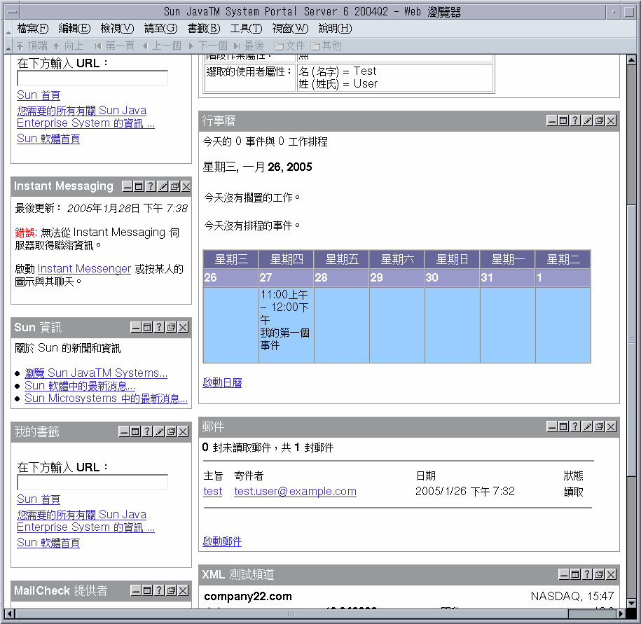Open Sun 軟體中的最新消息 link
The width and height of the screenshot is (641, 624).
(x=80, y=385)
